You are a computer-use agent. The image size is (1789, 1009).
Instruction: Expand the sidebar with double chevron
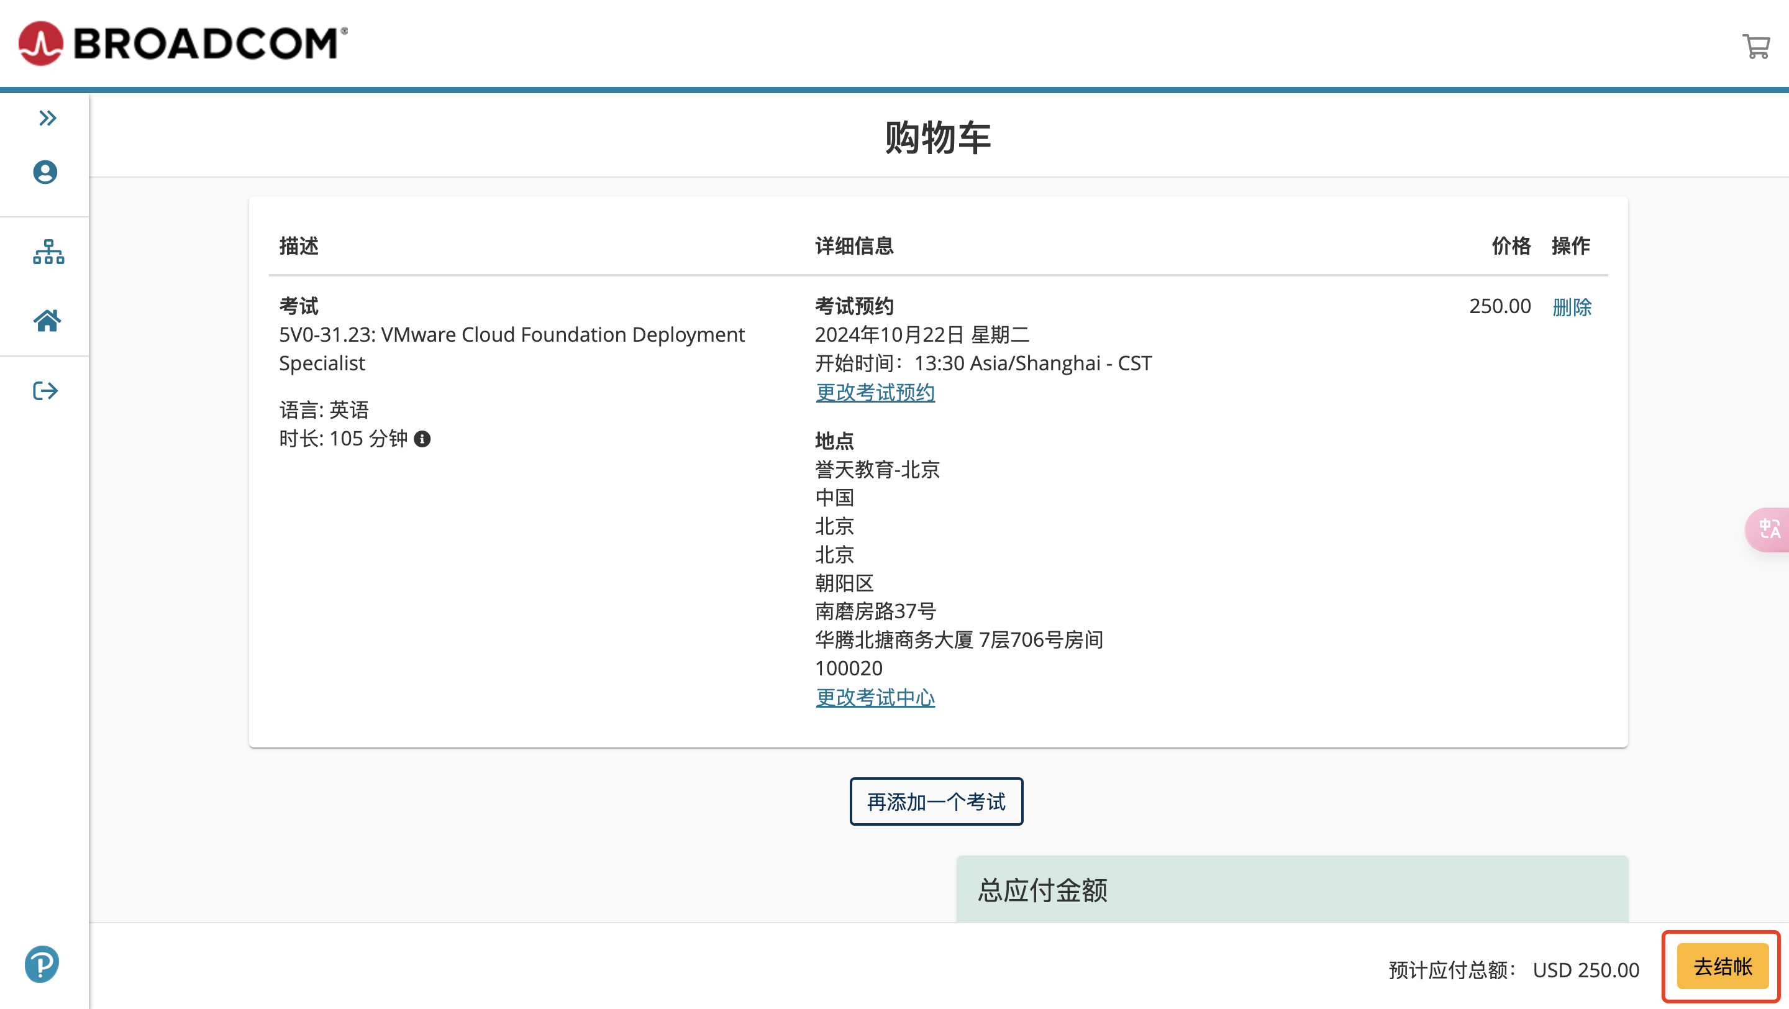pyautogui.click(x=47, y=118)
